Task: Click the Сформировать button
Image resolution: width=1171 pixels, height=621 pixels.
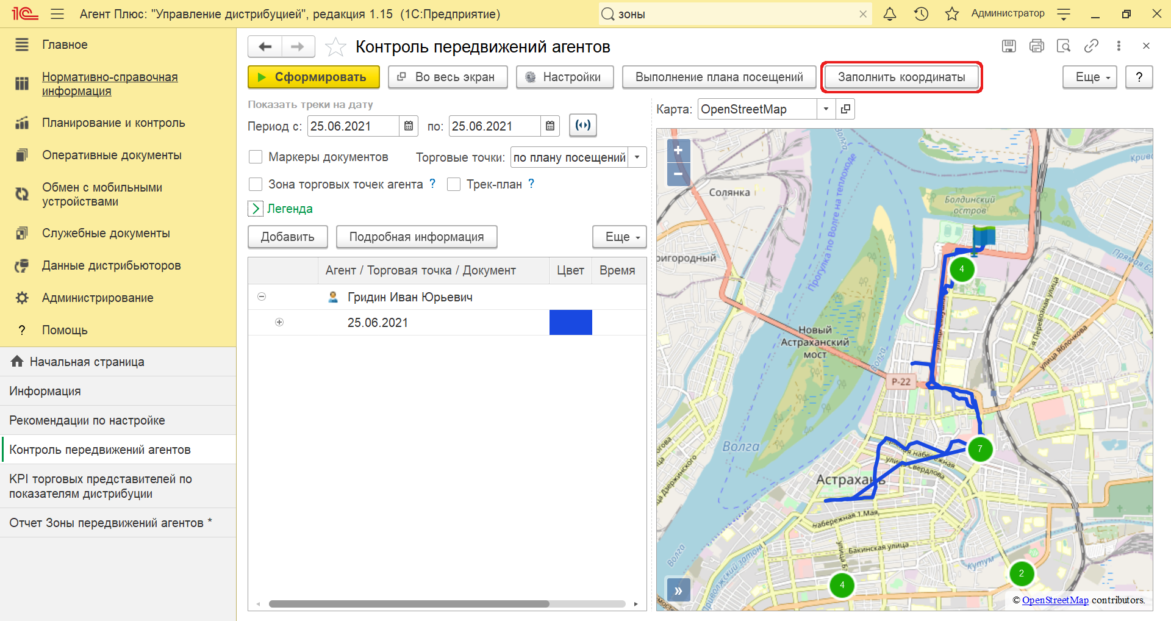Action: pyautogui.click(x=313, y=77)
